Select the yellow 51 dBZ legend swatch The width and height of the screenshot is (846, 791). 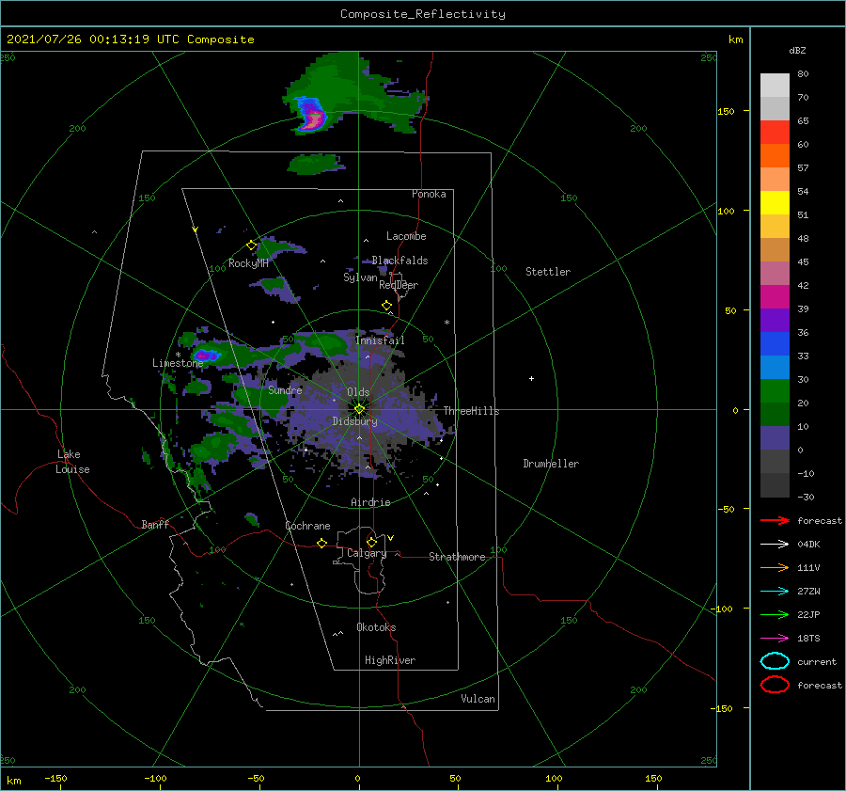[x=775, y=203]
